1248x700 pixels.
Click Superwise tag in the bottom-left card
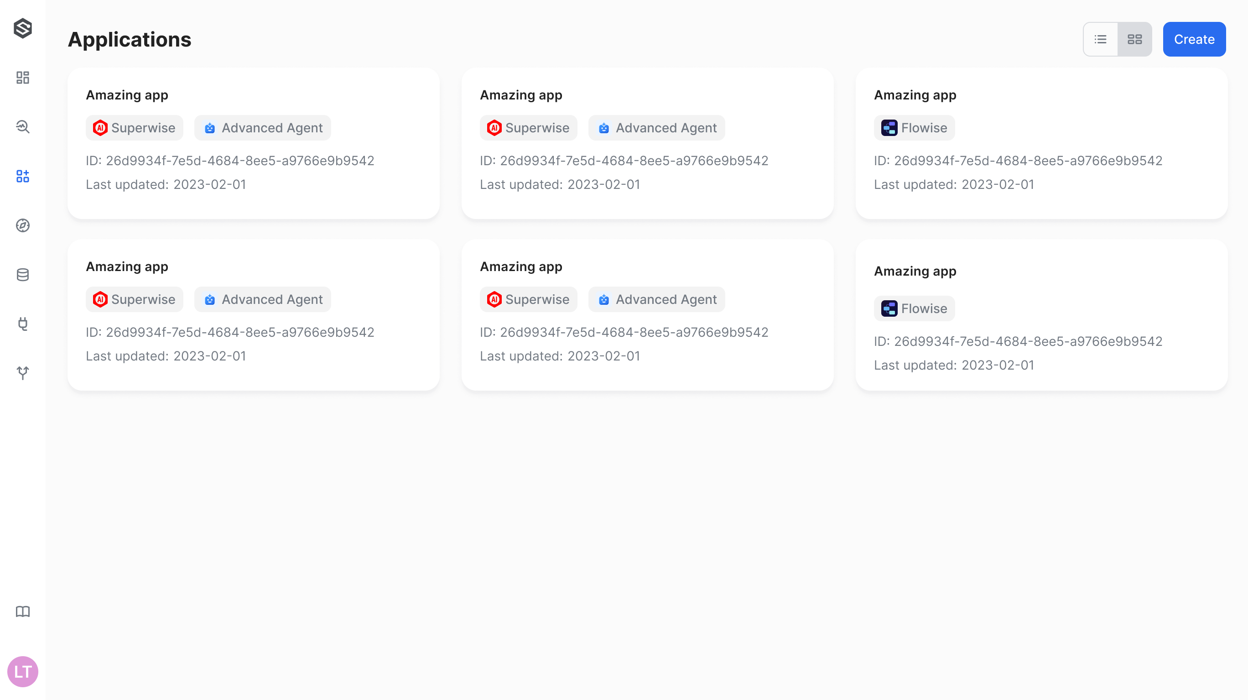pos(135,300)
